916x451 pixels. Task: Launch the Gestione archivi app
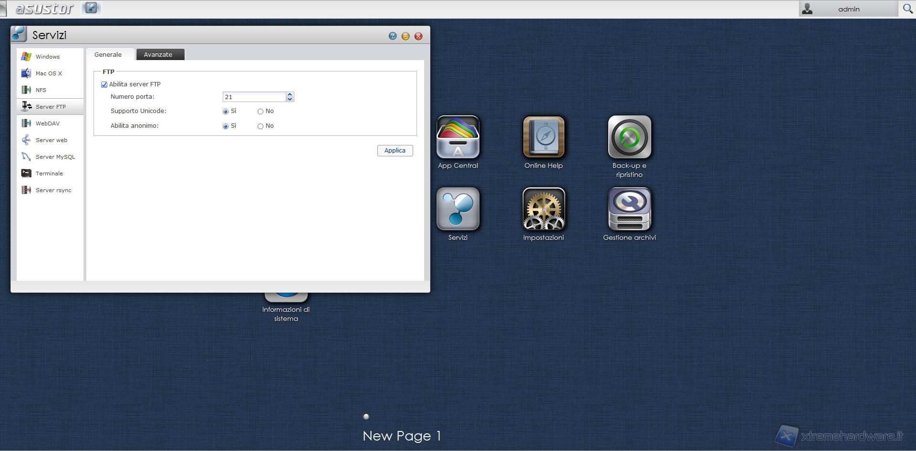click(x=629, y=209)
